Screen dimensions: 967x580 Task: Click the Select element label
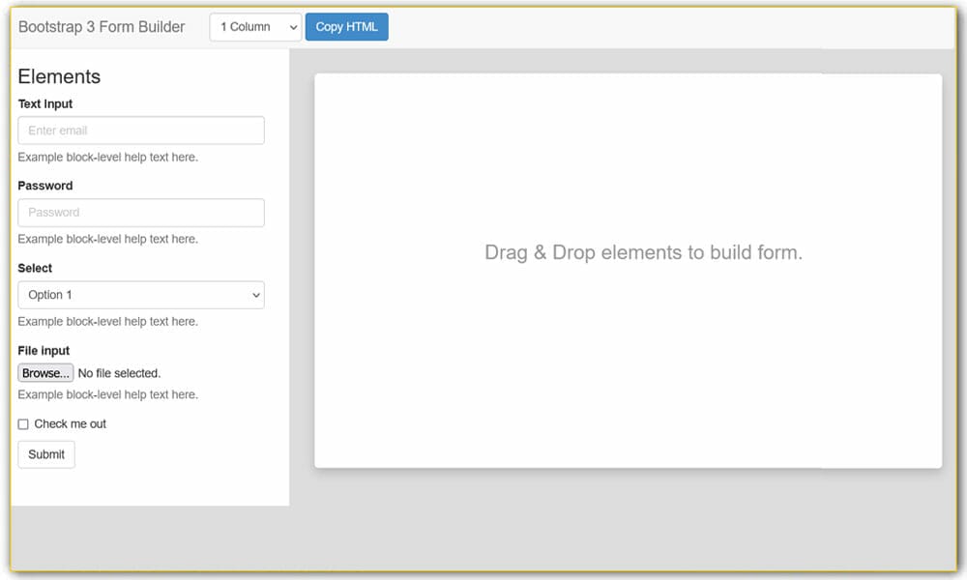(35, 268)
